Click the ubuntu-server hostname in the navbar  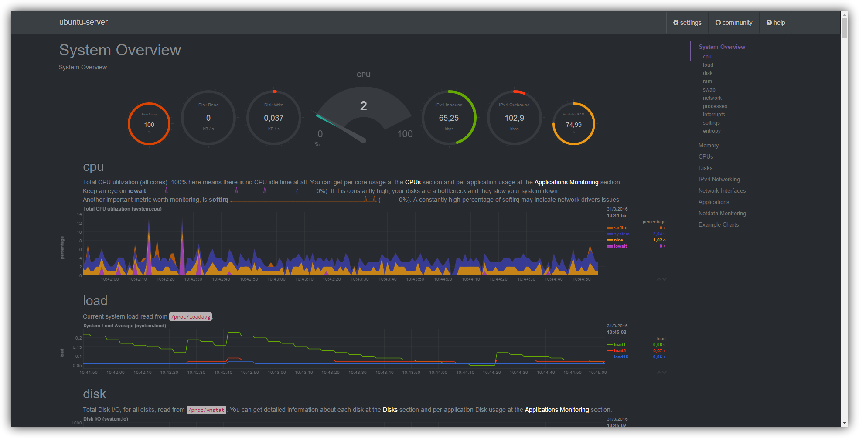click(x=83, y=22)
